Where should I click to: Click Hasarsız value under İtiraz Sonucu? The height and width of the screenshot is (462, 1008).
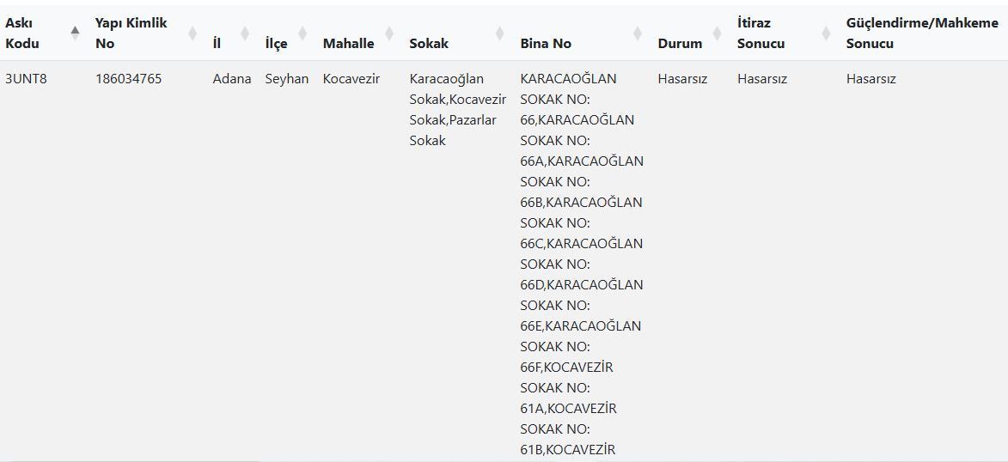pyautogui.click(x=762, y=79)
